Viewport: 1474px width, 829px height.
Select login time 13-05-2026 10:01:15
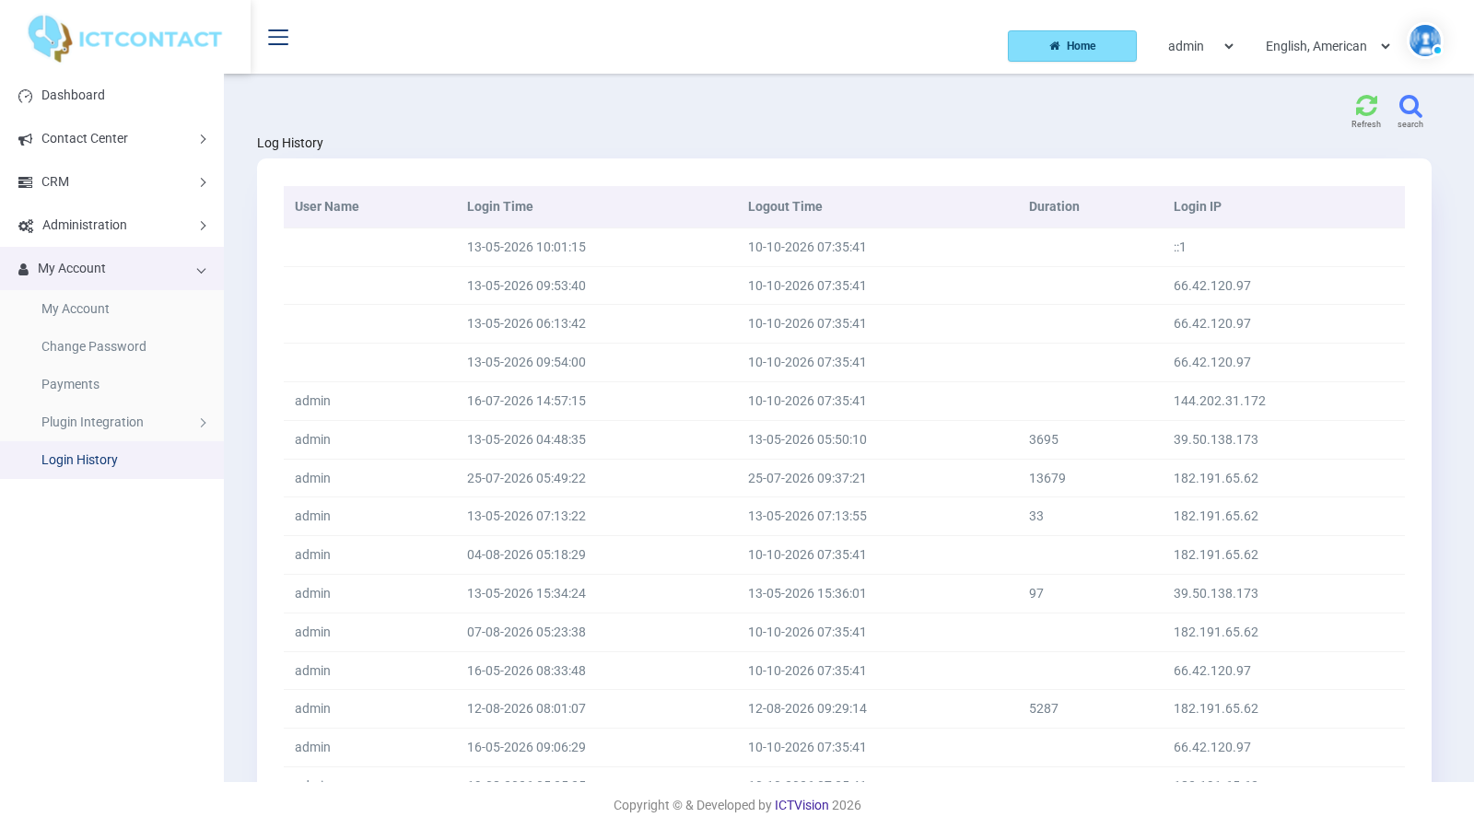[x=526, y=247]
